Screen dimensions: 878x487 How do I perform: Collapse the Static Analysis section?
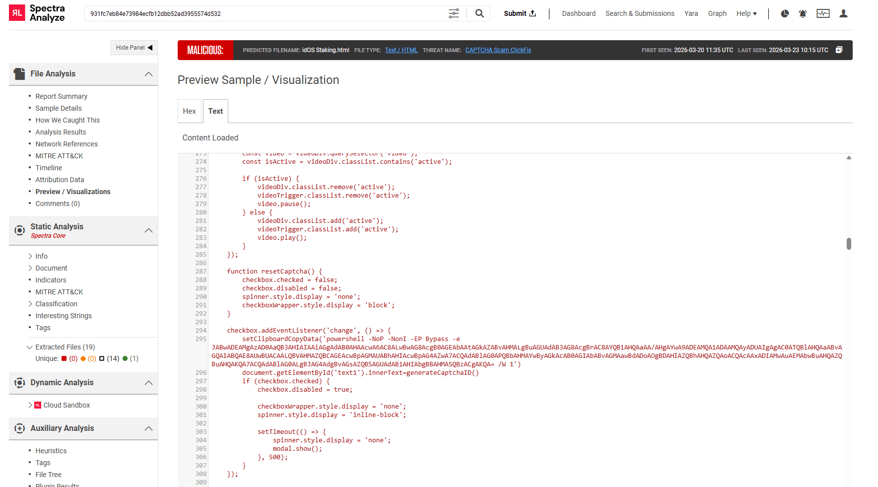pyautogui.click(x=148, y=230)
